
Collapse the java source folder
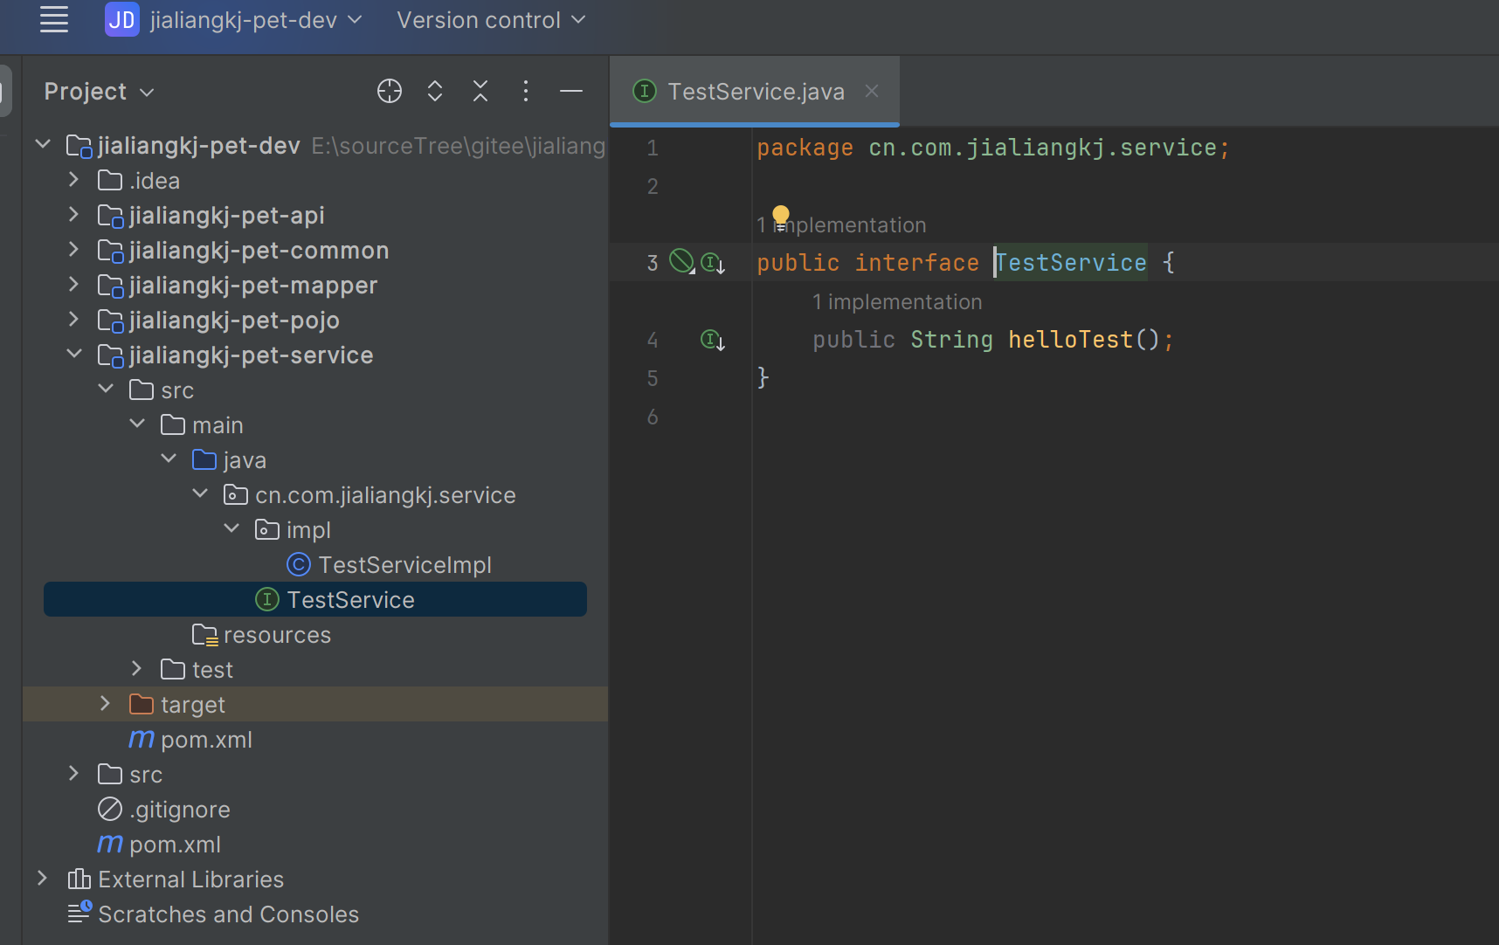coord(169,459)
